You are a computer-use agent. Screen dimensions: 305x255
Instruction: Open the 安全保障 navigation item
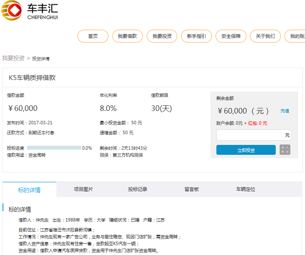[x=231, y=36]
